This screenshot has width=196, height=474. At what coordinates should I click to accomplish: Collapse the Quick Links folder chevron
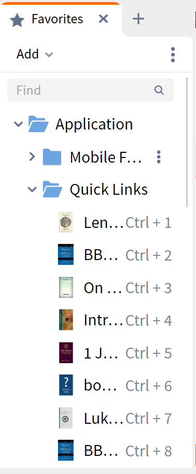click(32, 189)
